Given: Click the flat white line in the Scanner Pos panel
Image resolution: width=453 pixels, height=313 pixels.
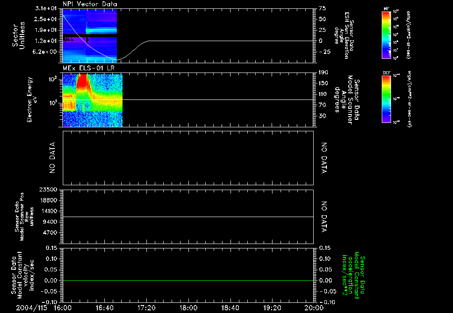Looking at the screenshot, I should (x=188, y=217).
